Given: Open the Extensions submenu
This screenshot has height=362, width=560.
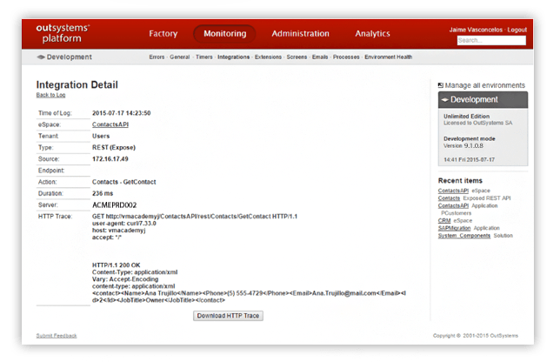Looking at the screenshot, I should 268,57.
